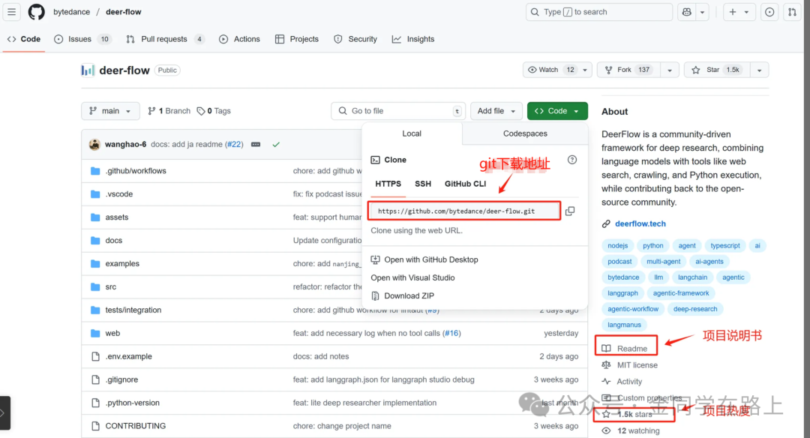Click the src folder icon
The image size is (810, 438).
click(x=95, y=286)
